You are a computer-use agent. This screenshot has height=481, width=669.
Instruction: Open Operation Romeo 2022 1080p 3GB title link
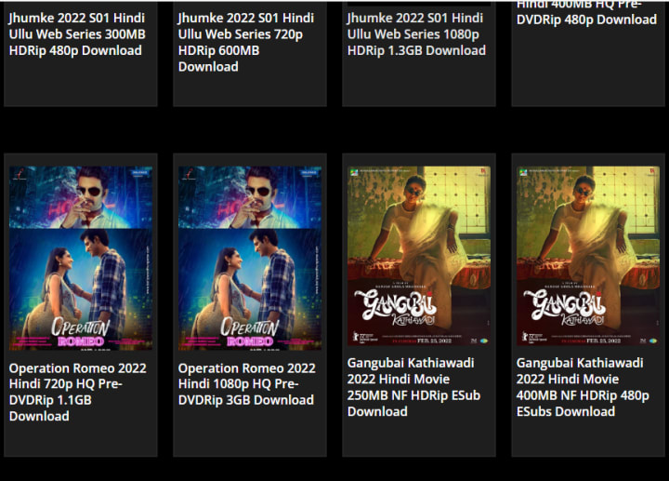(246, 384)
